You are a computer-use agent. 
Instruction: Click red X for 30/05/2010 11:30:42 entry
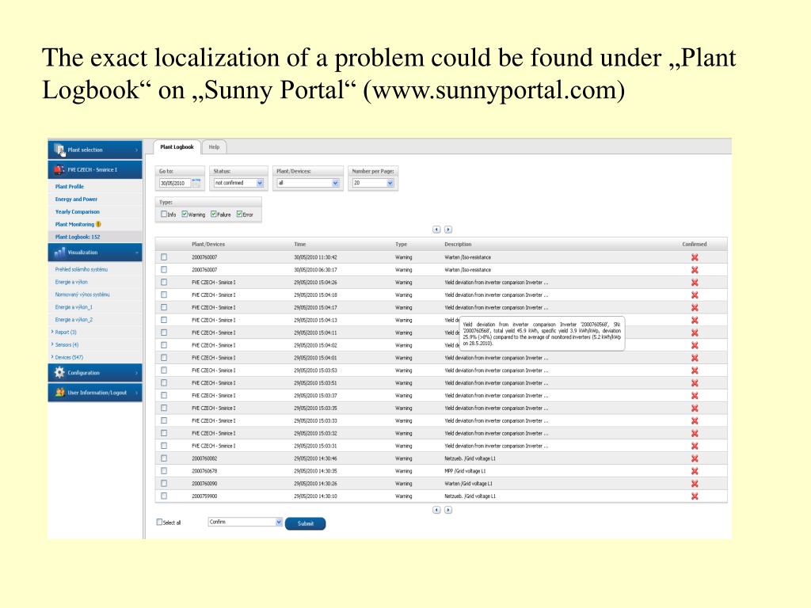pyautogui.click(x=695, y=257)
